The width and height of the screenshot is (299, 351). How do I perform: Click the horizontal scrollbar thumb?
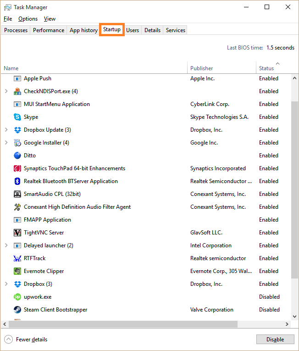tap(123, 324)
